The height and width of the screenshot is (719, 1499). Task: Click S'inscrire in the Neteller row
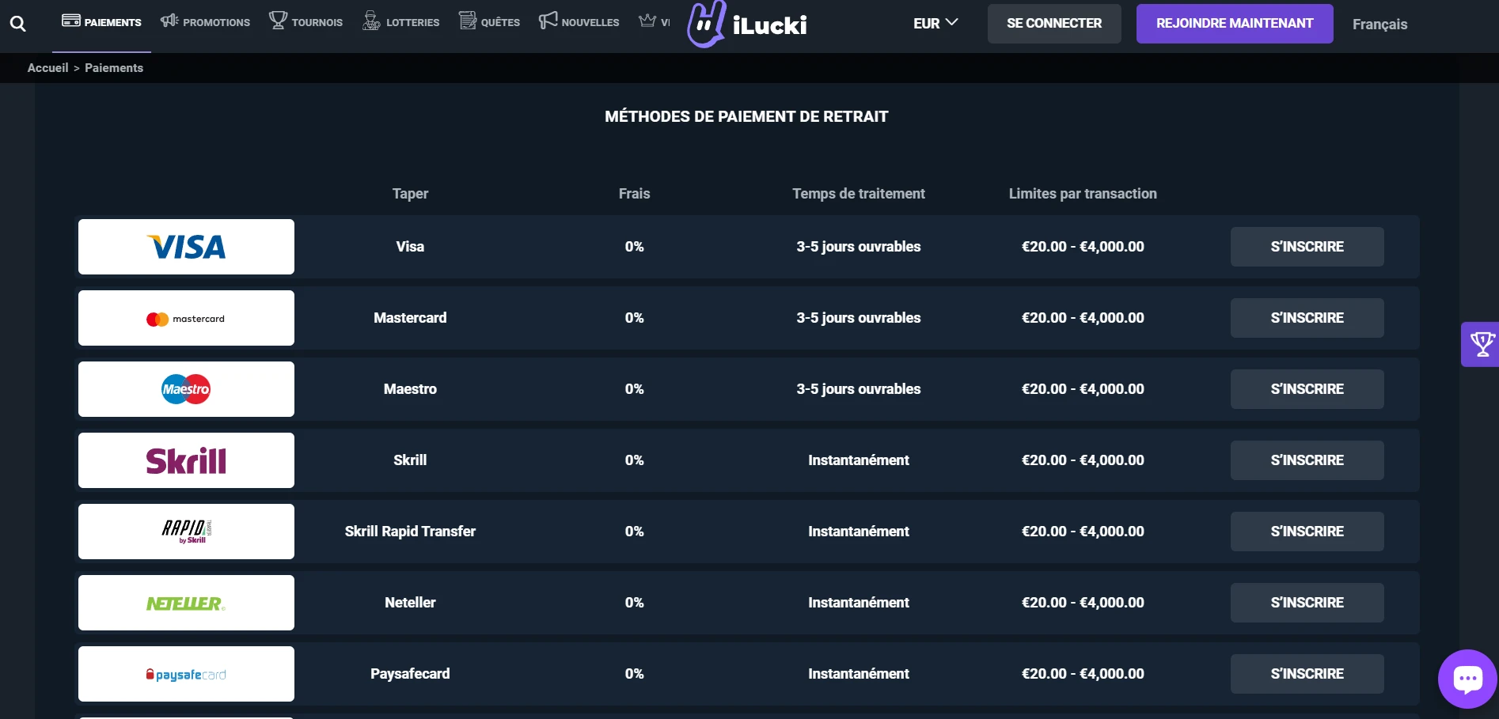click(x=1307, y=603)
